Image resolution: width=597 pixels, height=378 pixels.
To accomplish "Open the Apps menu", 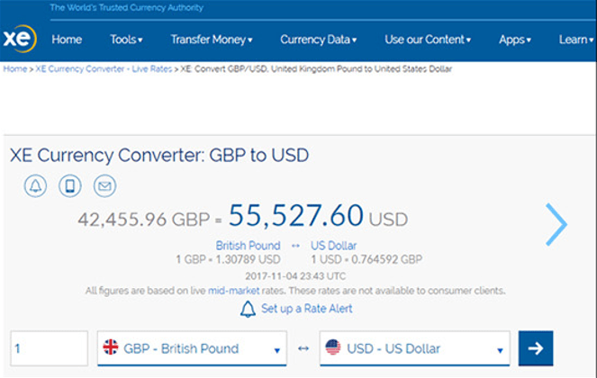I will [x=515, y=40].
